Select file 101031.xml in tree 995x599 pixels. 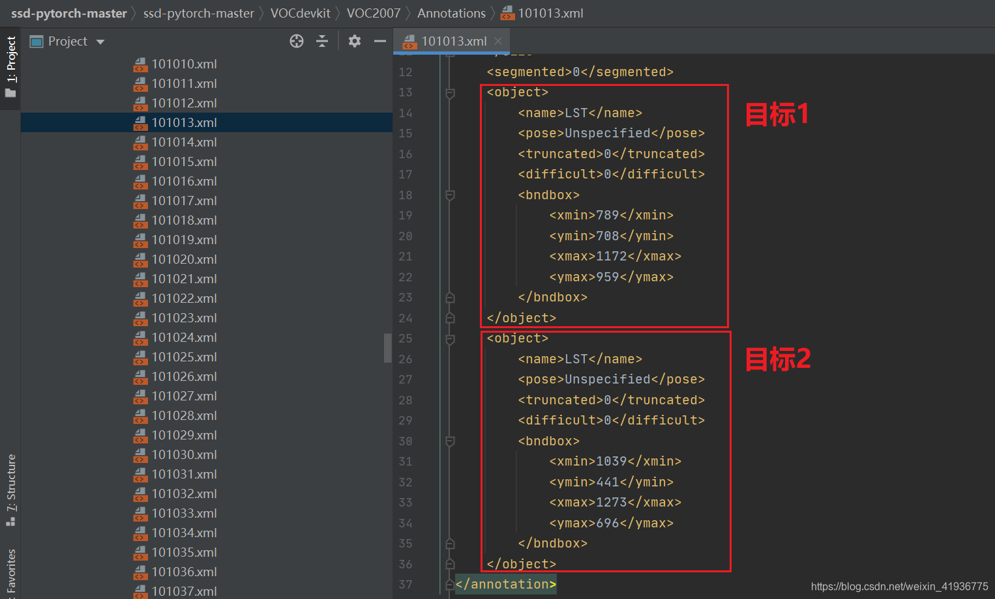[184, 474]
